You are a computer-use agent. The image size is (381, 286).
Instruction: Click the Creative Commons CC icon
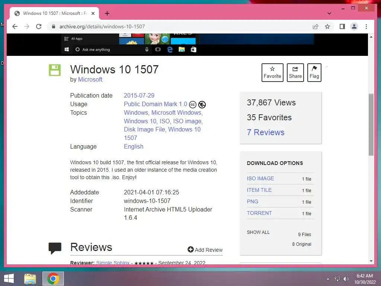click(x=193, y=105)
